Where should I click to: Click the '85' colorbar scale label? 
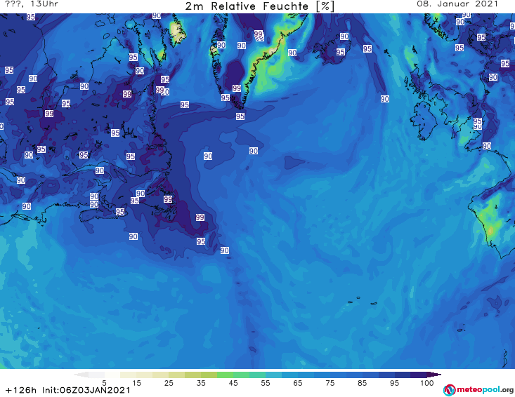363,383
